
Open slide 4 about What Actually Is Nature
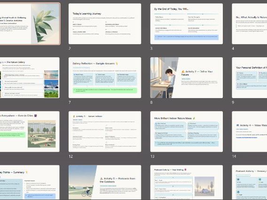(250, 24)
